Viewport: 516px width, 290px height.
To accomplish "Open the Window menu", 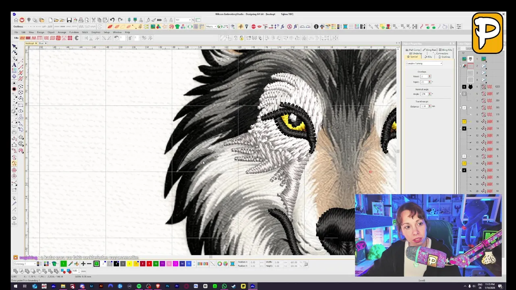I will point(117,32).
